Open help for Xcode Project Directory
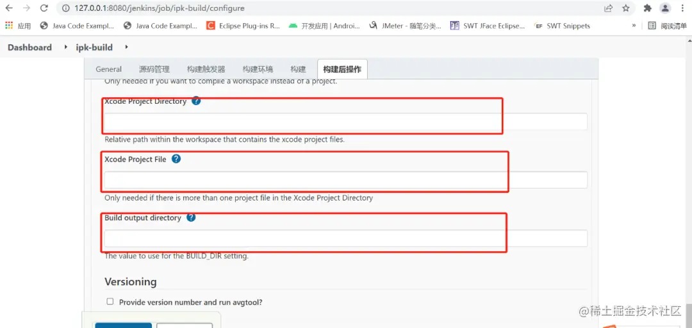Viewport: 692px width, 328px height. pyautogui.click(x=197, y=101)
